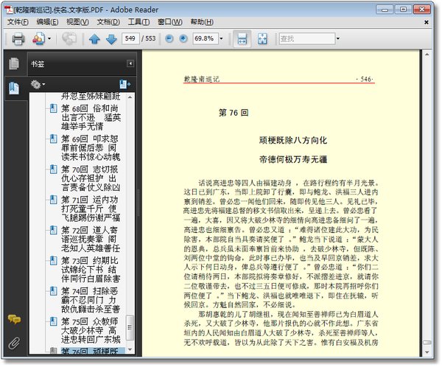Click bookmark icon beside 第72回
Image resolution: width=442 pixels, height=367 pixels.
(x=53, y=230)
